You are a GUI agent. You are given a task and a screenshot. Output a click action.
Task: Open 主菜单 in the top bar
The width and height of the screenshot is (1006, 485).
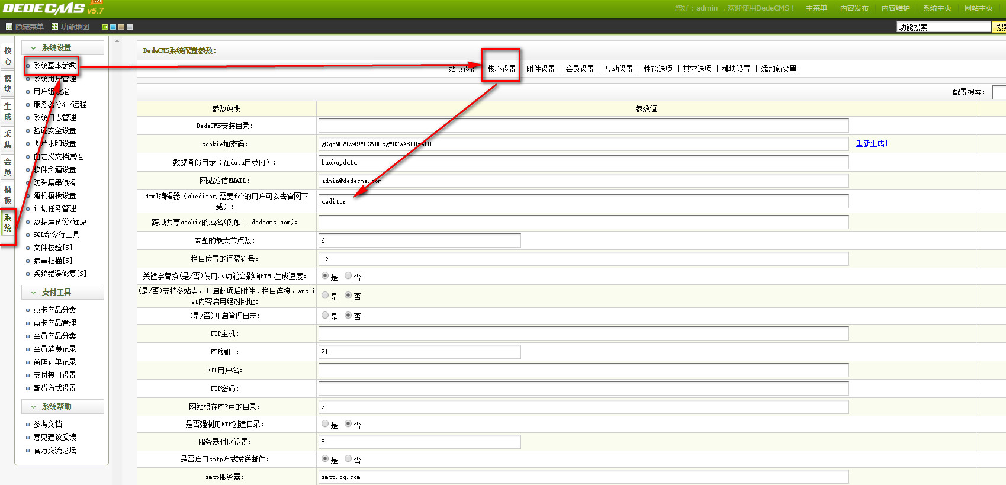(x=816, y=8)
